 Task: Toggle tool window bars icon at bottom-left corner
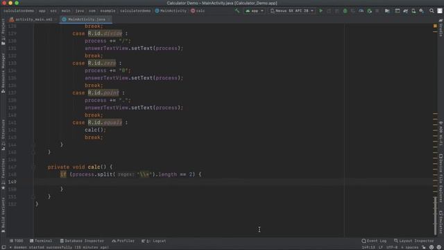[x=3, y=247]
